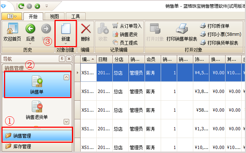
Task: Click the grey up-arrow quick access icon
Action: [x=29, y=6]
